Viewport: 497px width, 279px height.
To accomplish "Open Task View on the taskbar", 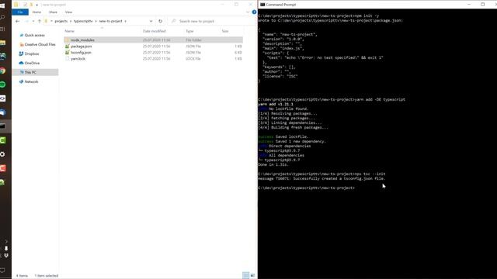I will click(x=2, y=29).
